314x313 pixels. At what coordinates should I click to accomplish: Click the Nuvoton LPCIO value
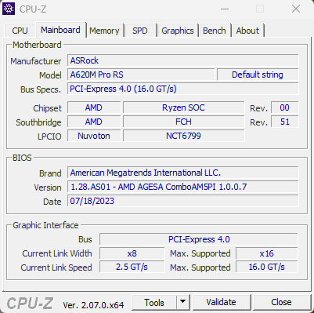pyautogui.click(x=94, y=136)
